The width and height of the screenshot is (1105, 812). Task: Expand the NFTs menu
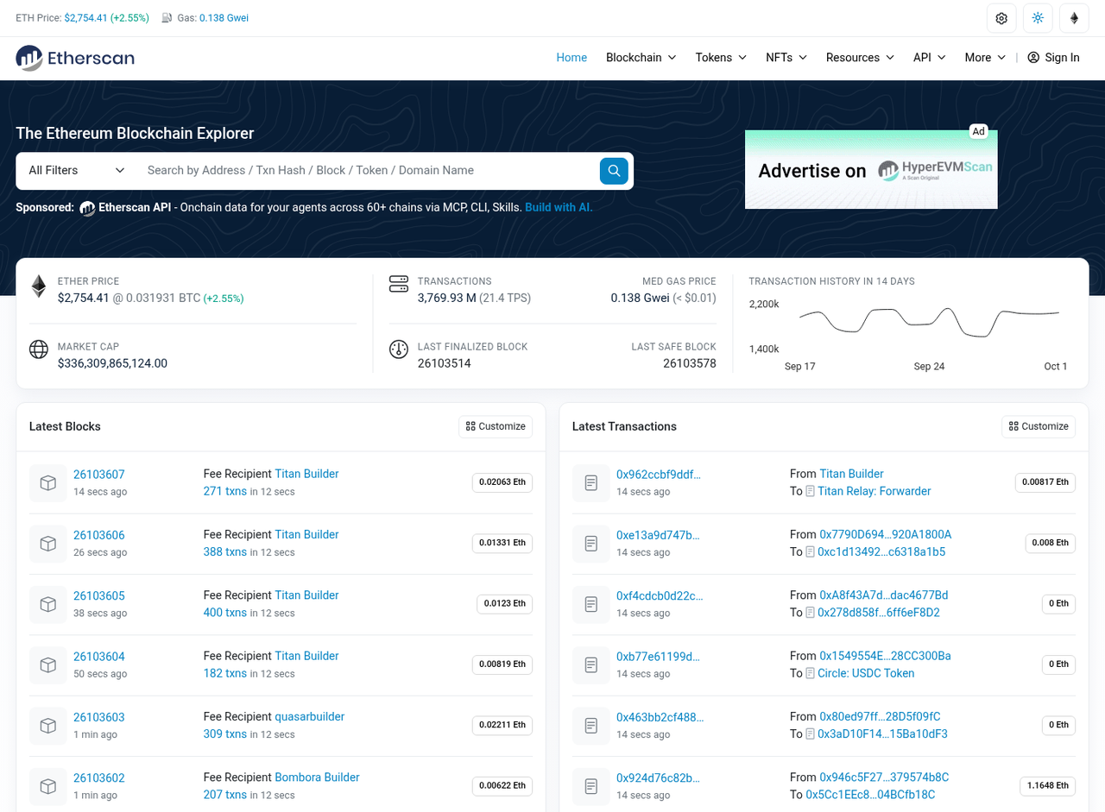point(786,58)
